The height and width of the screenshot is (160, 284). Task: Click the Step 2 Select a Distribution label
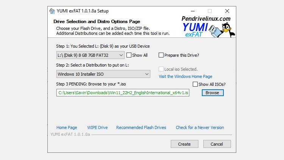point(92,65)
